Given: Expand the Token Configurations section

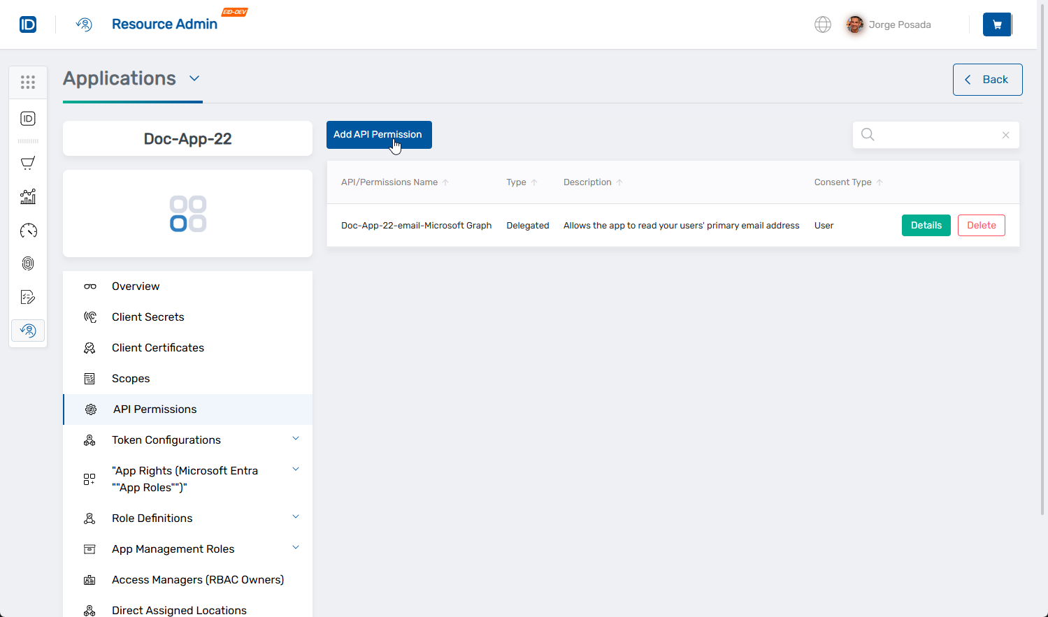Looking at the screenshot, I should pyautogui.click(x=295, y=437).
